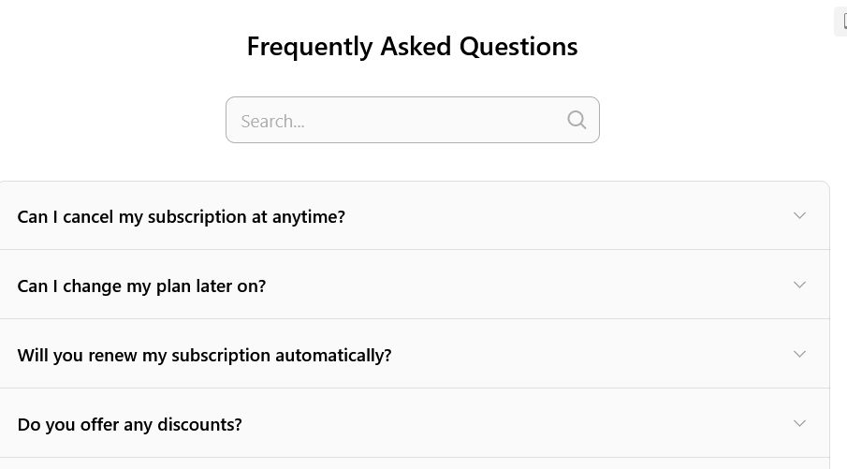Click empty area of cancel subscription accordion row
This screenshot has width=847, height=469.
point(562,216)
